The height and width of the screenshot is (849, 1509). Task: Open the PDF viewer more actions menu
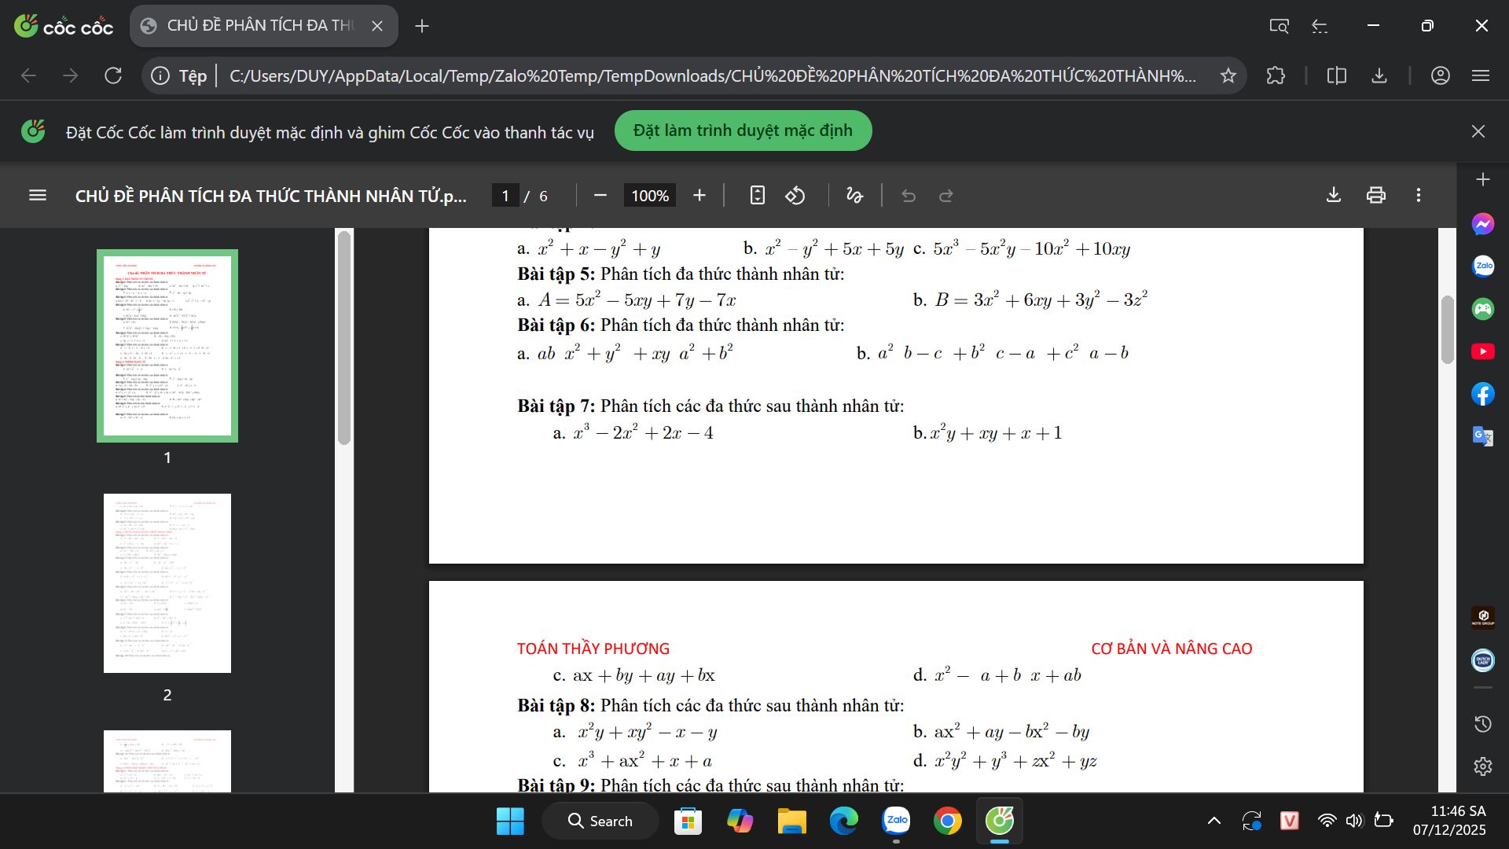pos(1419,195)
